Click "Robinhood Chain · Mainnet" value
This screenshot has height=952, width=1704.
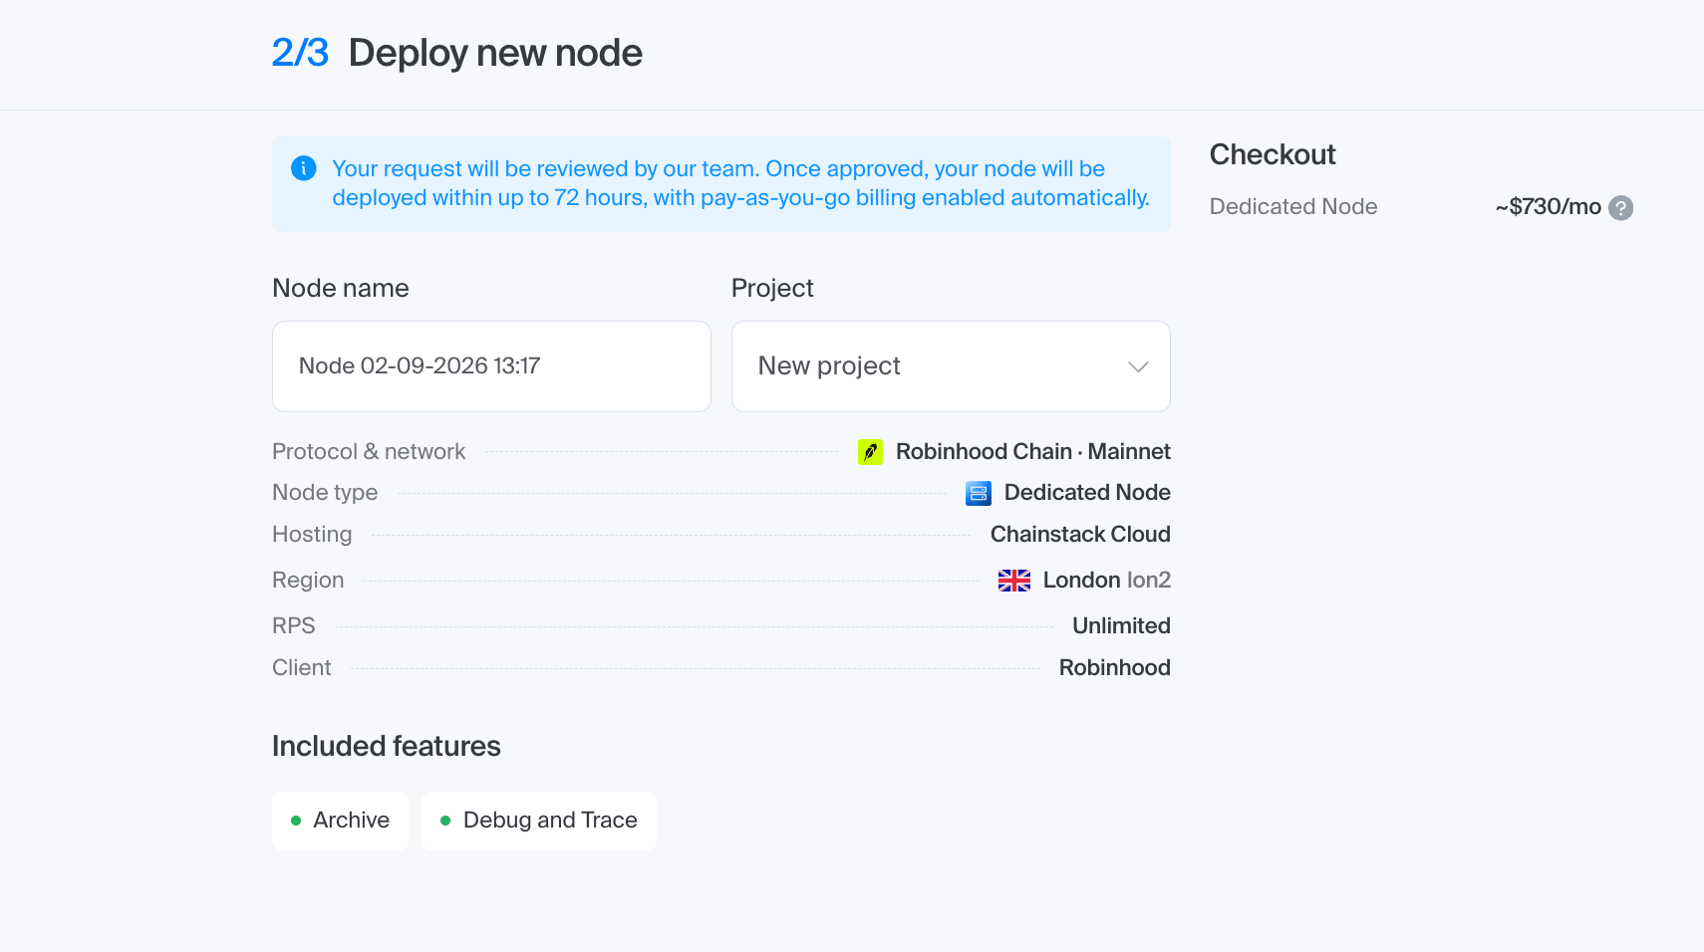click(x=1033, y=452)
